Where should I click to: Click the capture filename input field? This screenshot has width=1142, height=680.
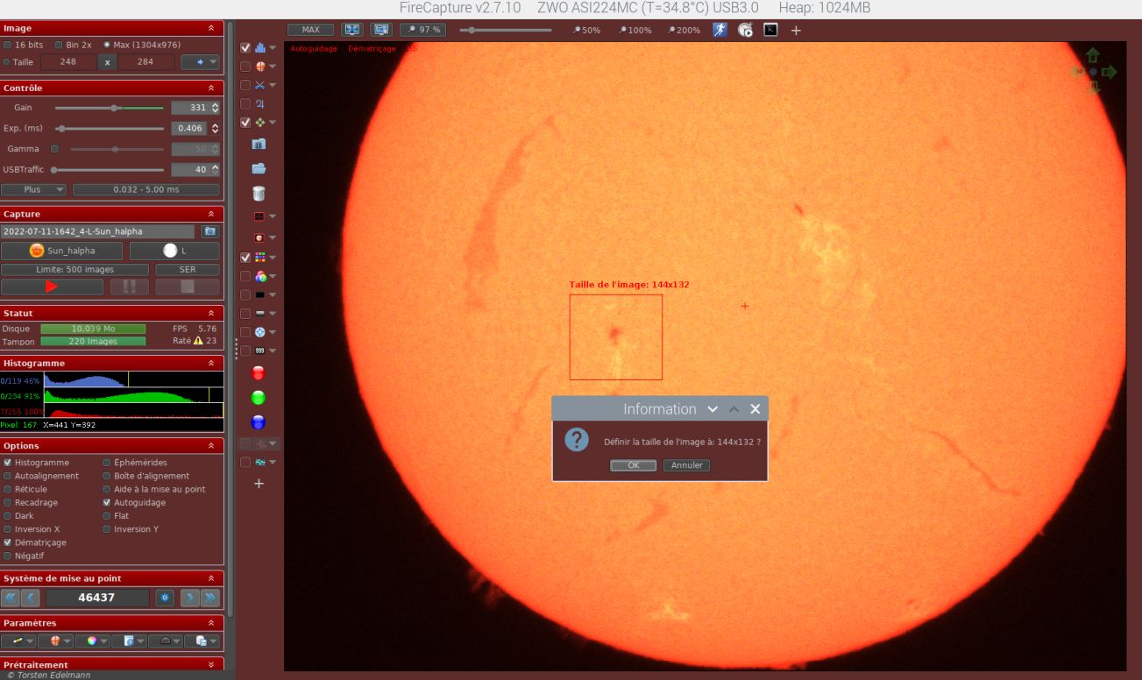click(98, 231)
